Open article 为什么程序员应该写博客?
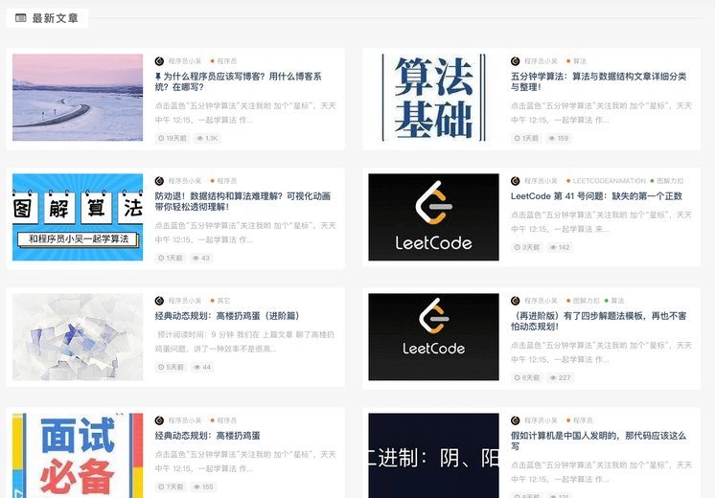Image resolution: width=715 pixels, height=498 pixels. click(x=239, y=81)
